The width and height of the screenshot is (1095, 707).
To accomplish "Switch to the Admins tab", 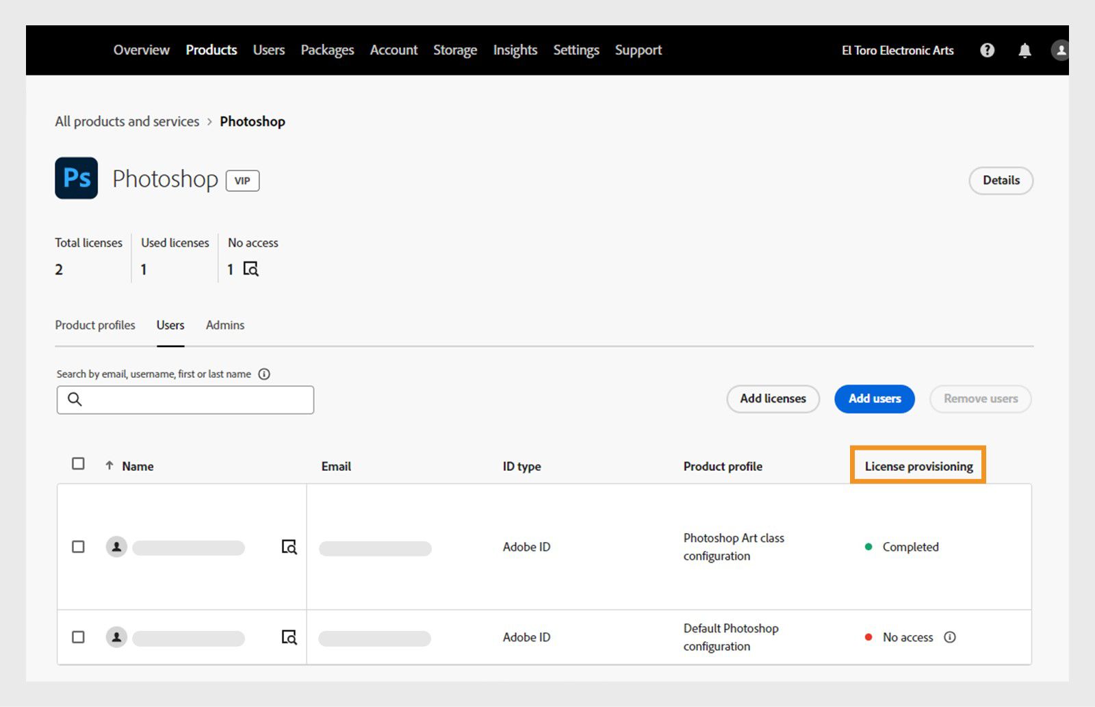I will (225, 325).
